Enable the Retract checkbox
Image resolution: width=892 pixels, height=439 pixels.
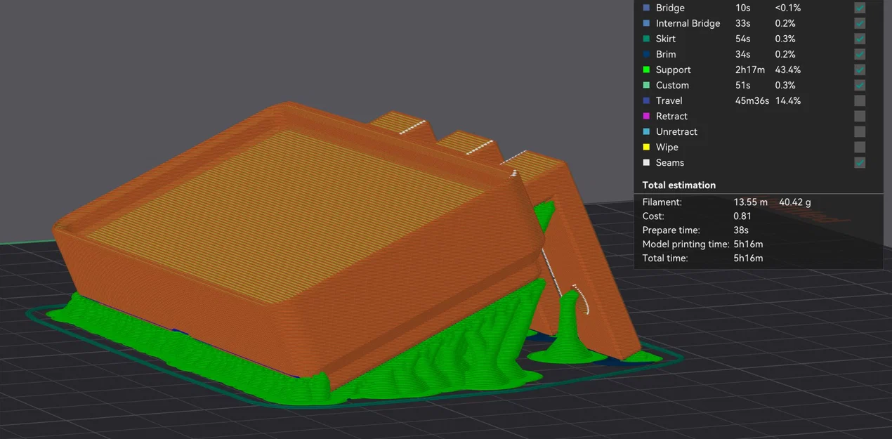(x=860, y=116)
